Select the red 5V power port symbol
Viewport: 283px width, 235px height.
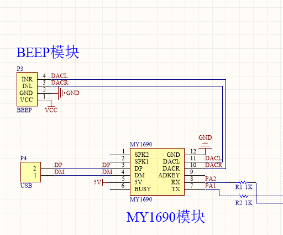click(x=102, y=182)
